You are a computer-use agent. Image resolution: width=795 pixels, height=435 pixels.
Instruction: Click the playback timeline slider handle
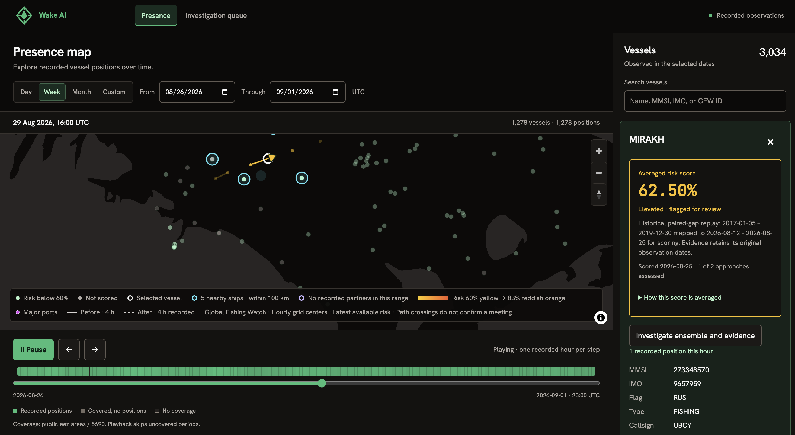[x=322, y=383]
